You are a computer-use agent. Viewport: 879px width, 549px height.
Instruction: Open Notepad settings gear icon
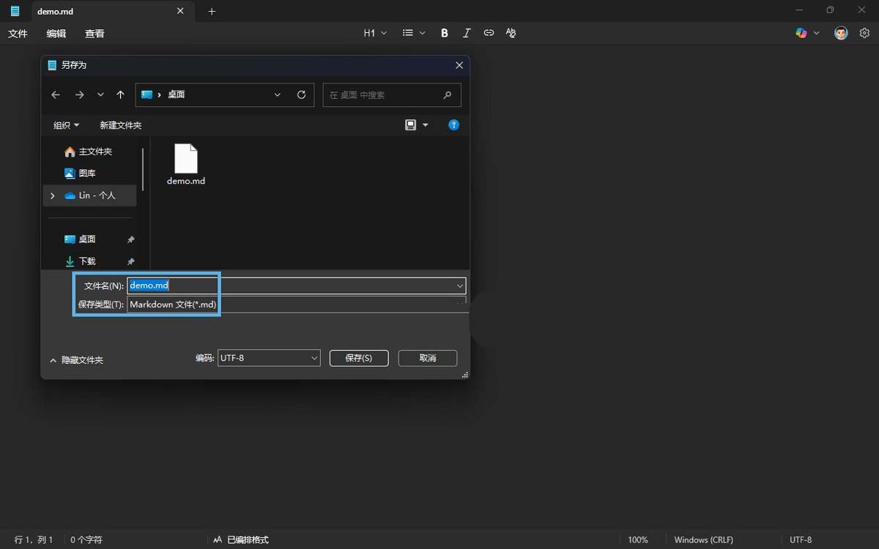(x=864, y=33)
